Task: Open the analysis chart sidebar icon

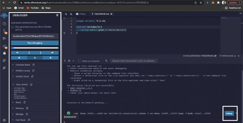Action: 4,46
